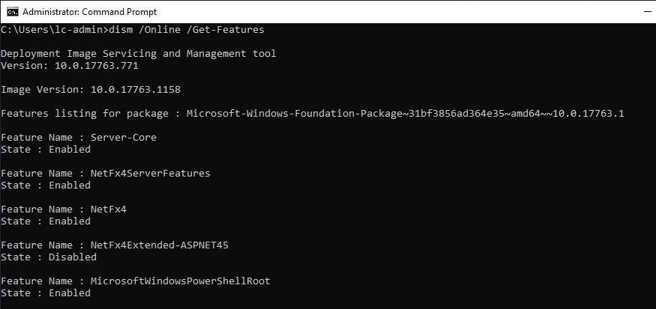Click the 'Features listing for package' text
The image size is (656, 309).
tap(85, 114)
